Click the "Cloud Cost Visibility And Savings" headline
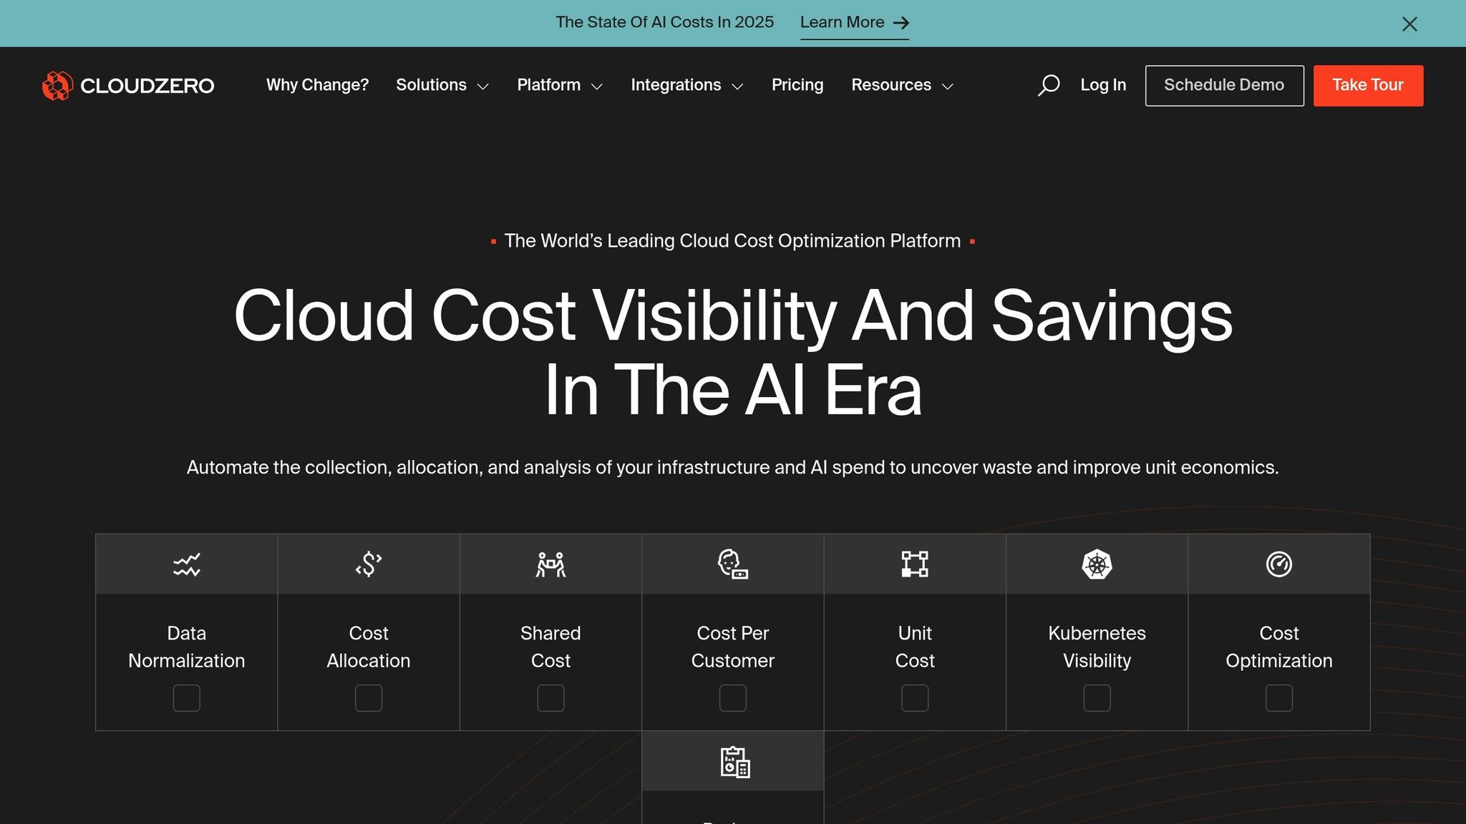1466x824 pixels. [733, 315]
